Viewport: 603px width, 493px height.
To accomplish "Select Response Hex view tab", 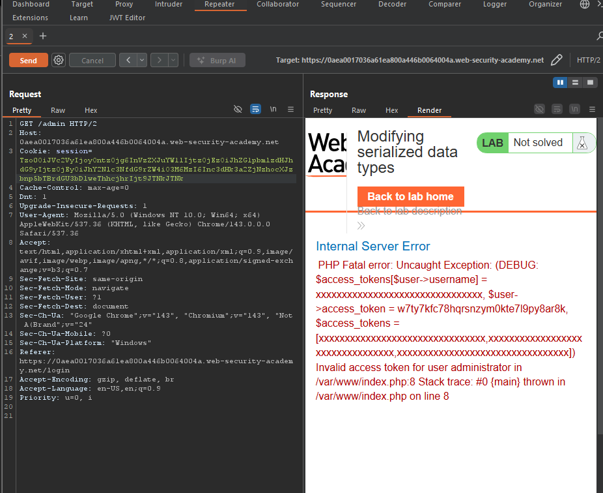I will click(391, 110).
